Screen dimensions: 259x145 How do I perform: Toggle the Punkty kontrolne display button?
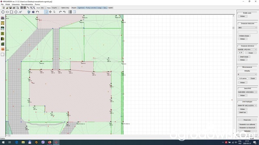tap(91, 8)
